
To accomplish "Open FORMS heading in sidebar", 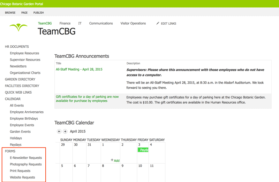I will tap(10, 151).
